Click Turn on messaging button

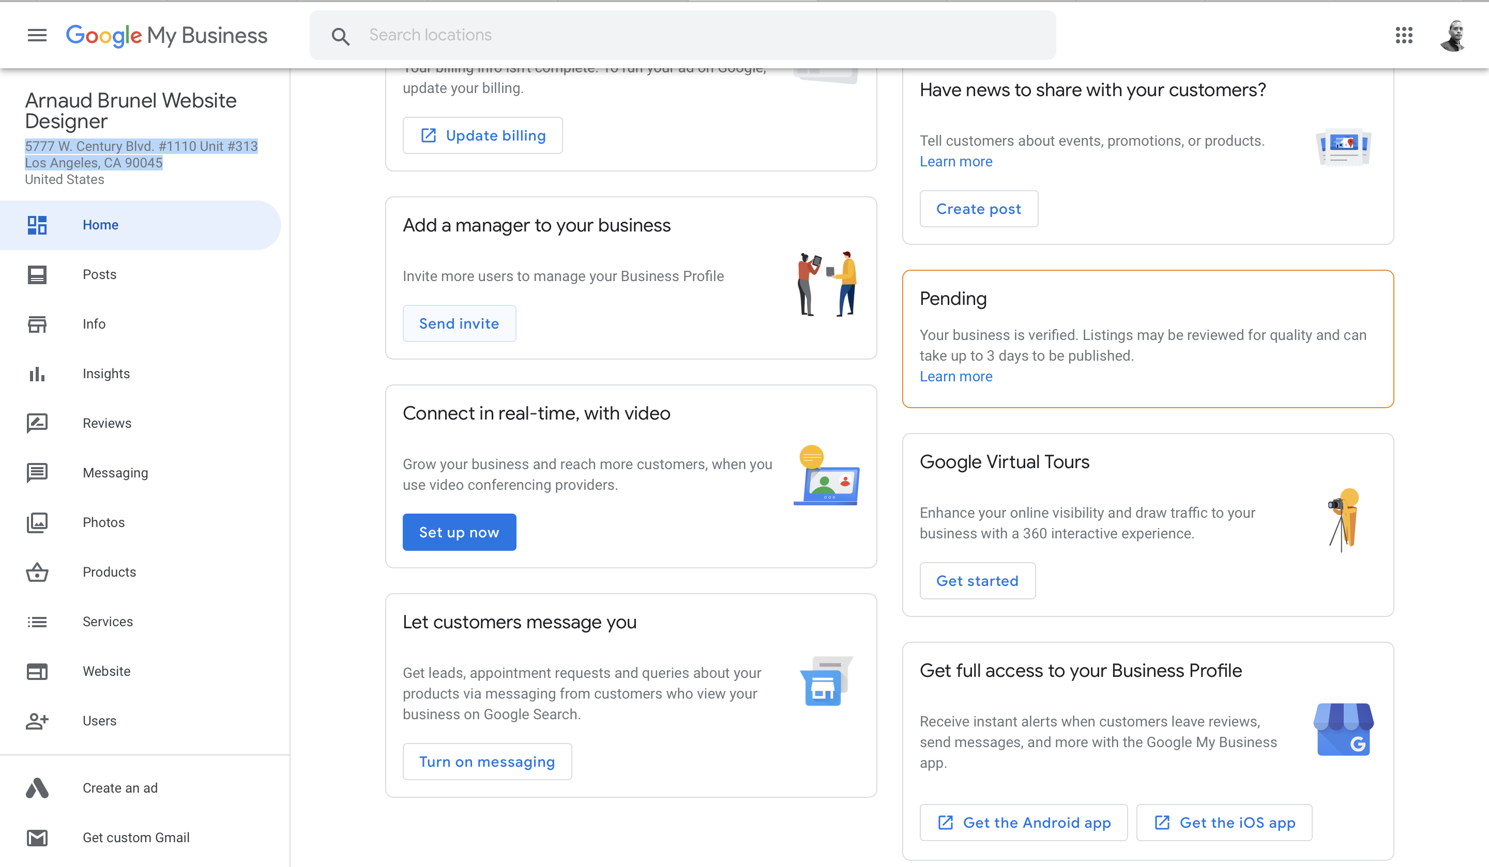487,762
